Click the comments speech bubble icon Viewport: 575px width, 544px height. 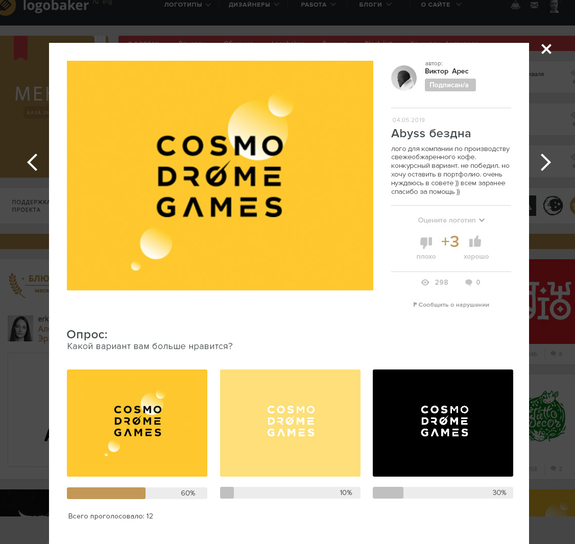click(468, 283)
